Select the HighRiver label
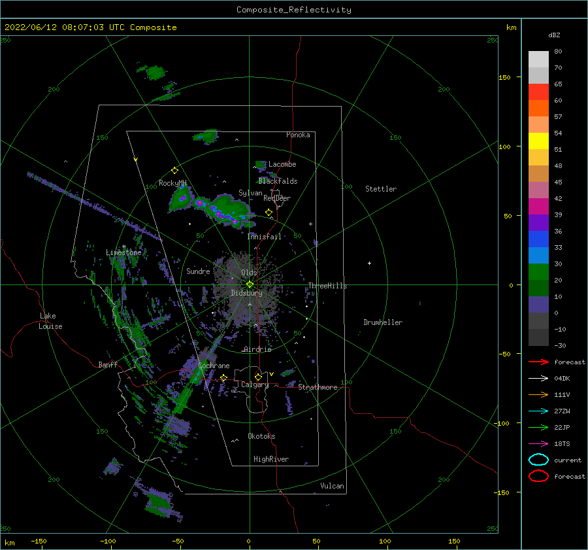 (x=271, y=459)
